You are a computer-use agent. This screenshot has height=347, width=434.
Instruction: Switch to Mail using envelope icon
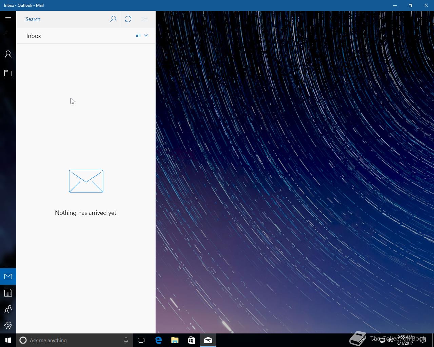pos(8,277)
